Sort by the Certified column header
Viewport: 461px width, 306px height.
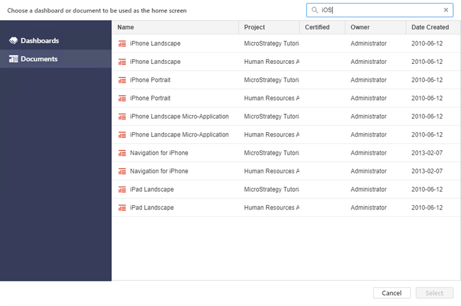[317, 27]
